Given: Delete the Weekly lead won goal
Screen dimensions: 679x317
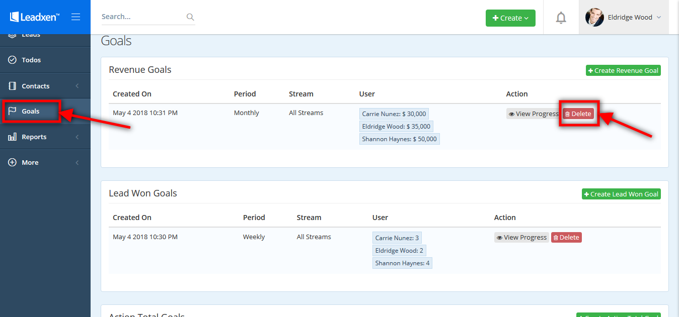Looking at the screenshot, I should coord(566,238).
